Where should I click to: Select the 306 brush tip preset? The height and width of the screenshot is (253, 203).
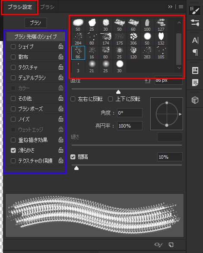click(133, 39)
